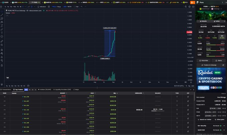
Task: Open the Indicators menu
Action: pos(42,7)
